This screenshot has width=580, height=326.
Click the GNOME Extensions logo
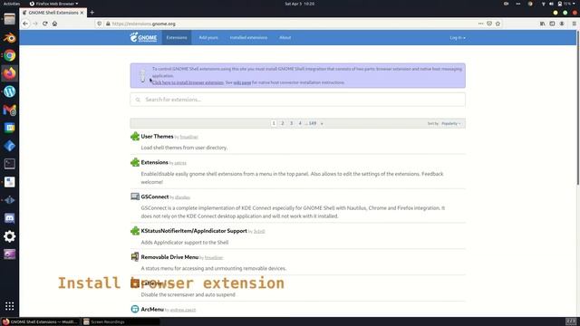point(143,37)
